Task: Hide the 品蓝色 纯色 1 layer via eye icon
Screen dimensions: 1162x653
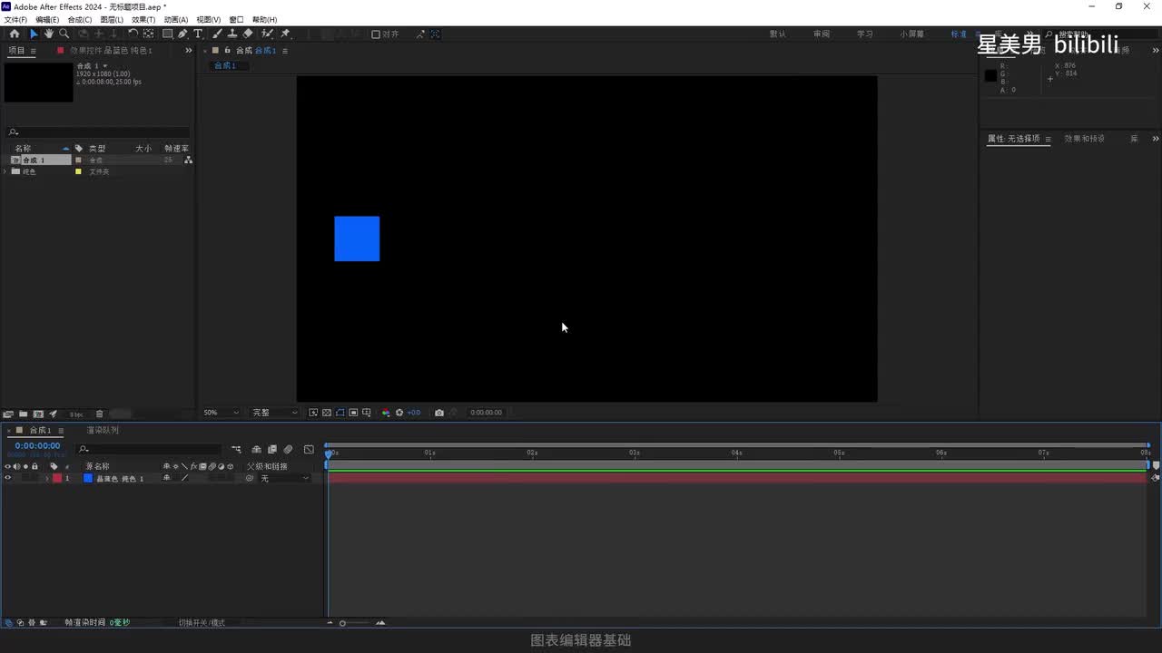Action: (x=8, y=478)
